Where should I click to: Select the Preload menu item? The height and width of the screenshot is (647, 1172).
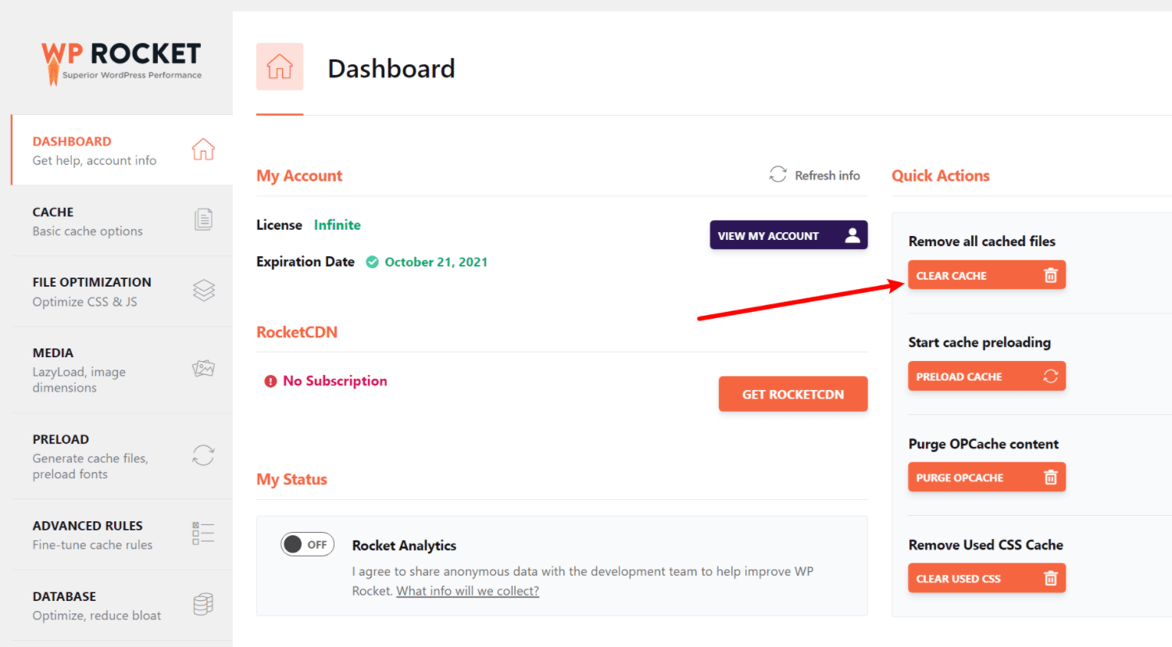123,456
